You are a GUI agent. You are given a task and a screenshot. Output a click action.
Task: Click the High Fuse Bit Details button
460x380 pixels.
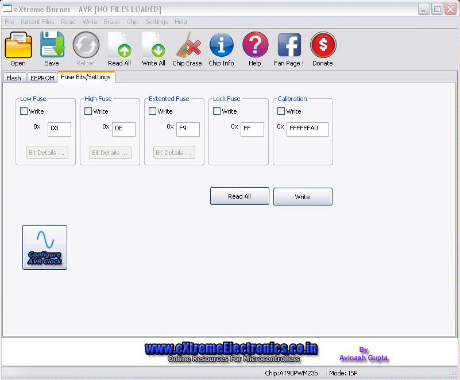[x=110, y=153]
